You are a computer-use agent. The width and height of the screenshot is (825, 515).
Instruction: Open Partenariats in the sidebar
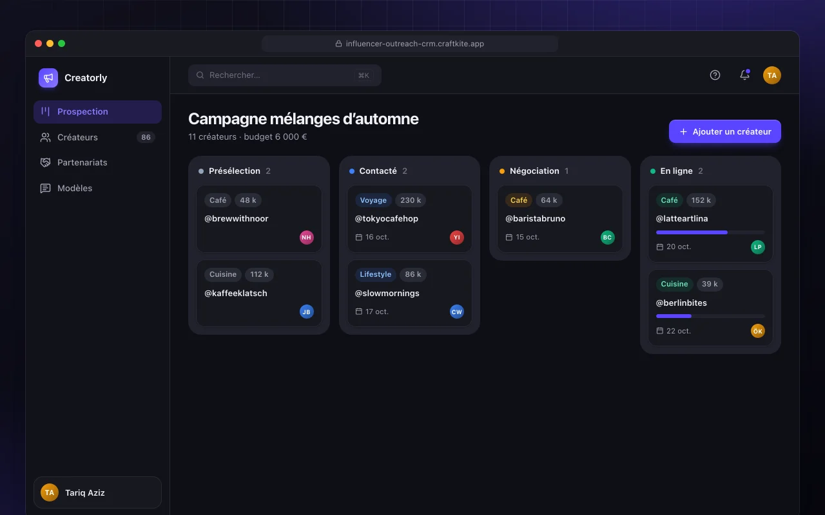pos(97,163)
